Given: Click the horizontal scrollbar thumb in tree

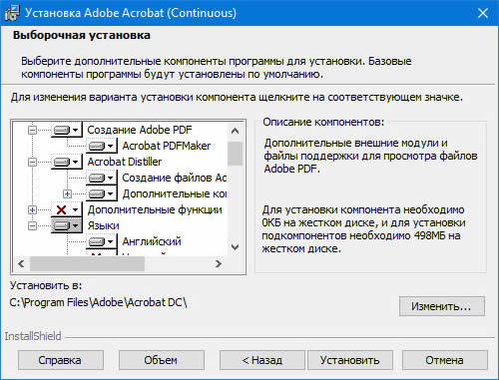Looking at the screenshot, I should tap(87, 264).
